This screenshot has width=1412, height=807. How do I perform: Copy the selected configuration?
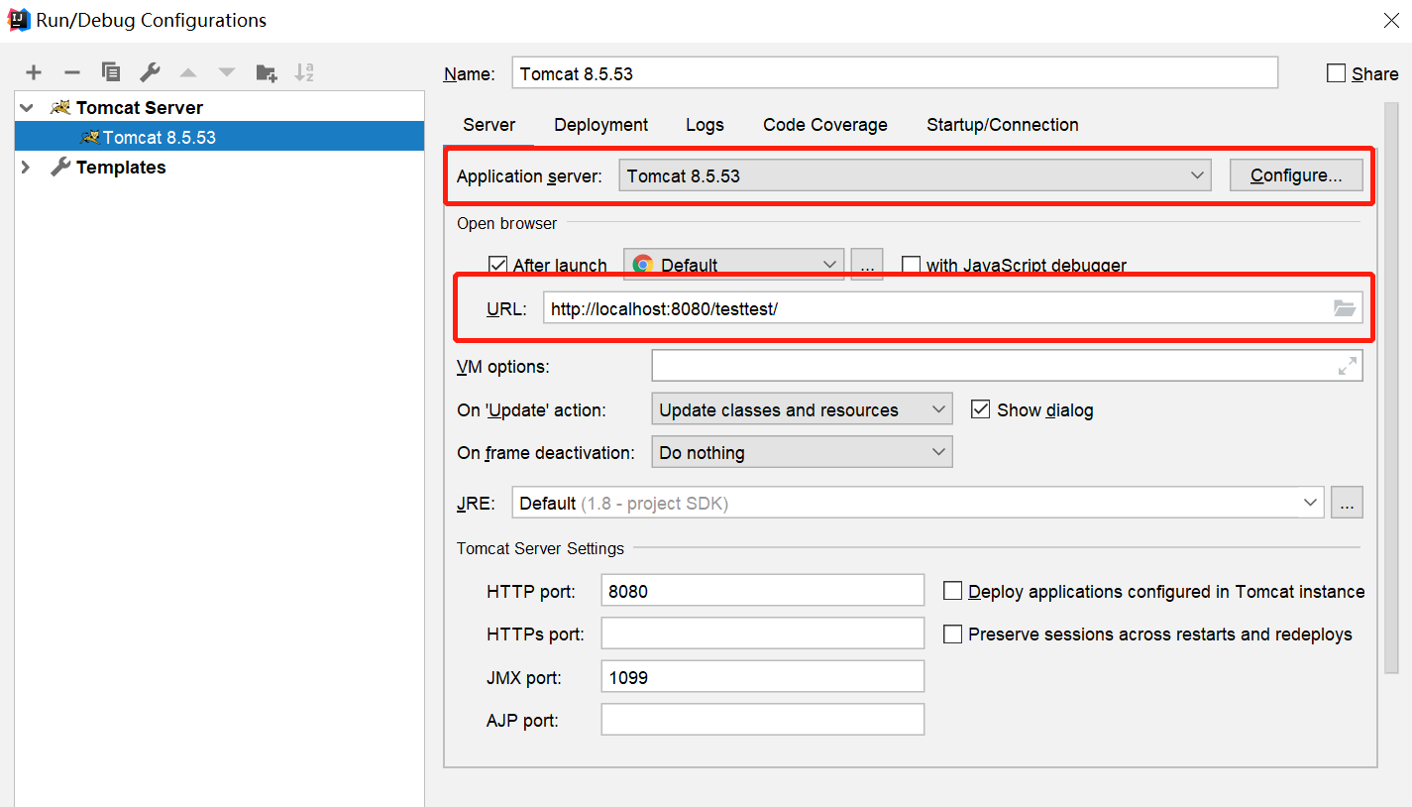(111, 72)
